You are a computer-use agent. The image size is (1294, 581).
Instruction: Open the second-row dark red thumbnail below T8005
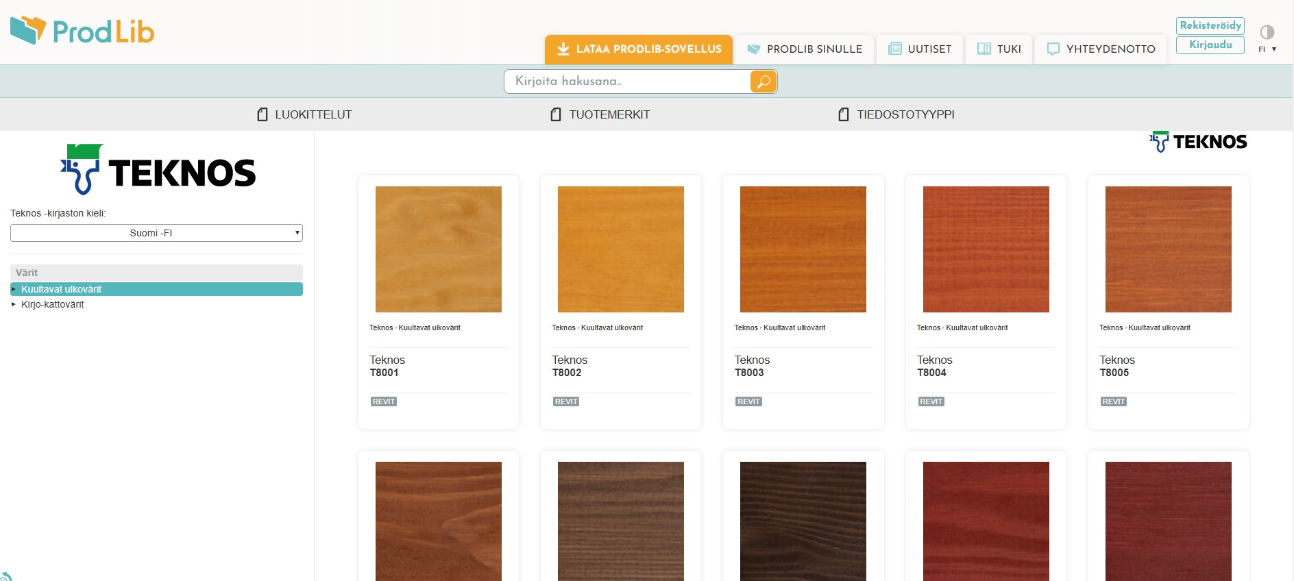[1169, 521]
